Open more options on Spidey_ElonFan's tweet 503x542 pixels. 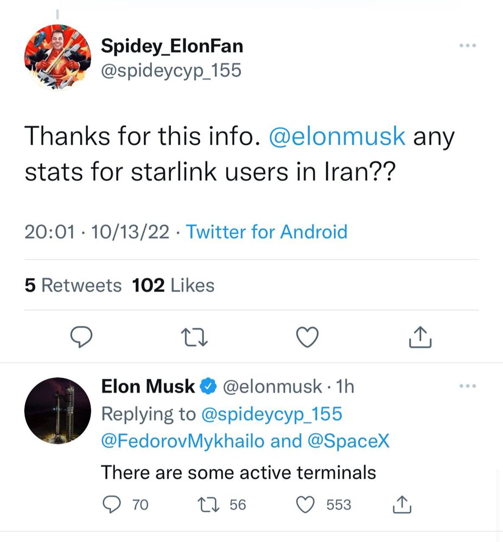(x=467, y=47)
